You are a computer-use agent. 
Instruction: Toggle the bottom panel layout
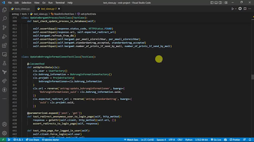click(x=216, y=3)
